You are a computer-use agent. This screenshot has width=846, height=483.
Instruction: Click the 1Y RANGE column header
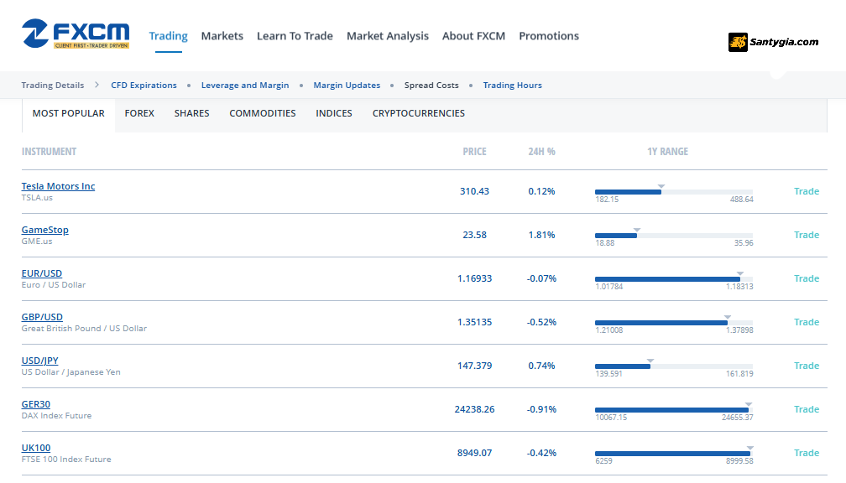coord(668,152)
